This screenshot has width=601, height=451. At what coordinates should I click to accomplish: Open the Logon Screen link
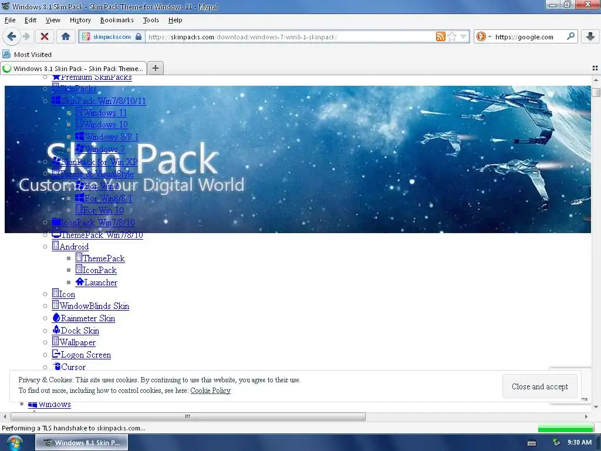tap(82, 355)
